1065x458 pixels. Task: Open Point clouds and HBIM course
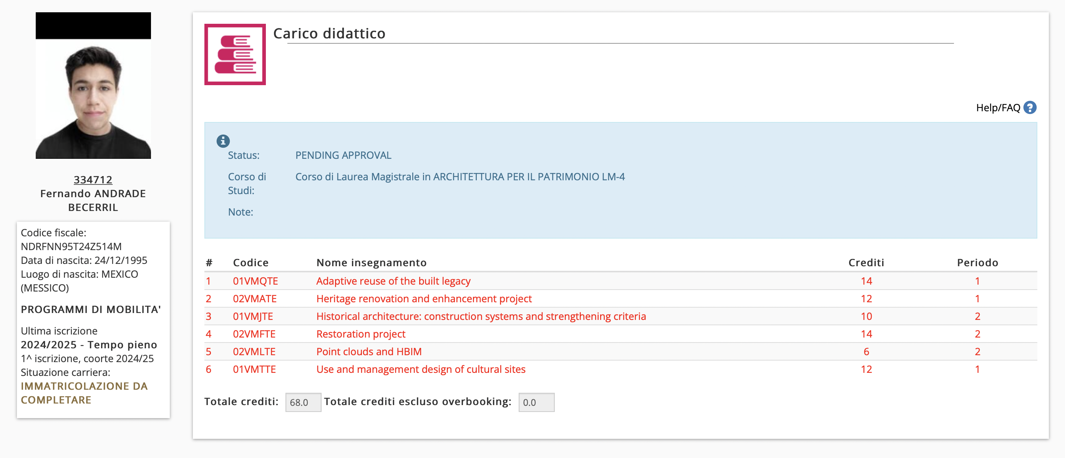click(369, 351)
